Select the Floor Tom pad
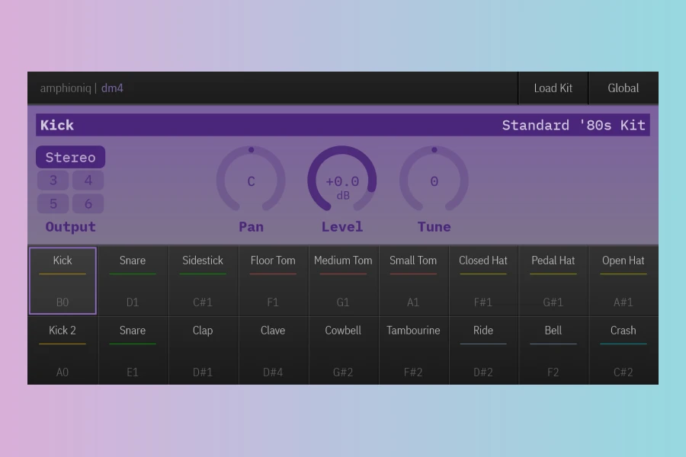 point(273,280)
